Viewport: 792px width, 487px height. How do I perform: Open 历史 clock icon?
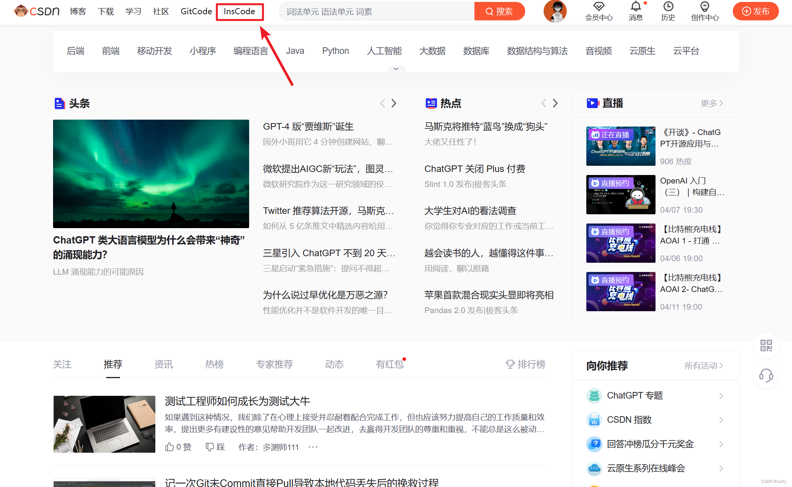click(668, 7)
